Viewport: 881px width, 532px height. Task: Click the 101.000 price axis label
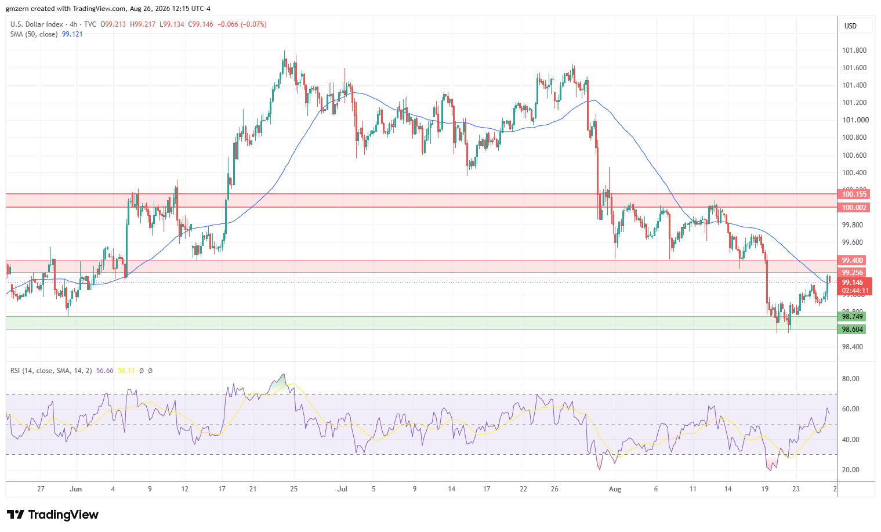pyautogui.click(x=854, y=120)
